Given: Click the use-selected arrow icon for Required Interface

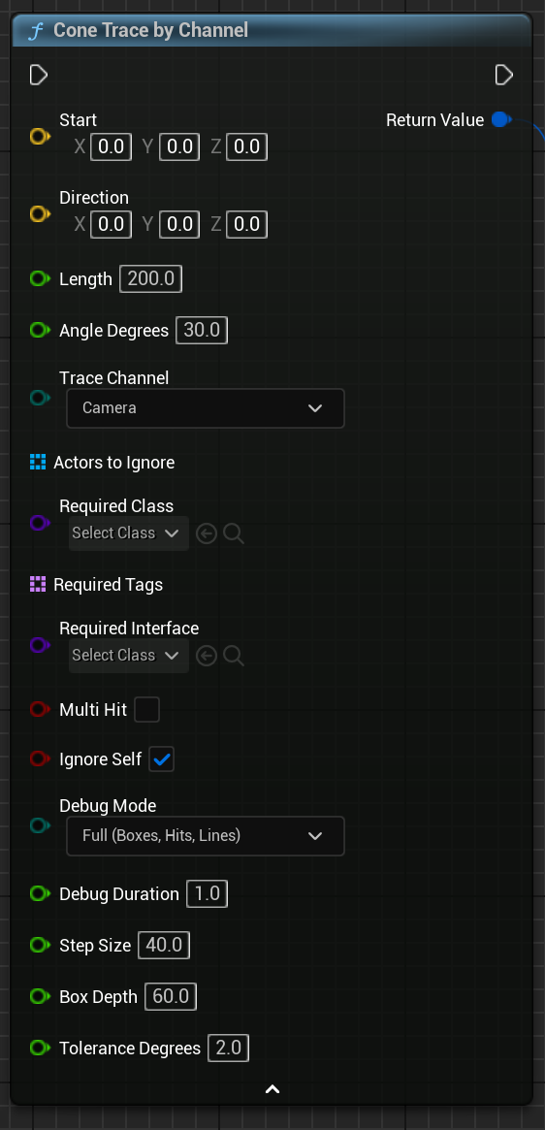Looking at the screenshot, I should pyautogui.click(x=207, y=656).
